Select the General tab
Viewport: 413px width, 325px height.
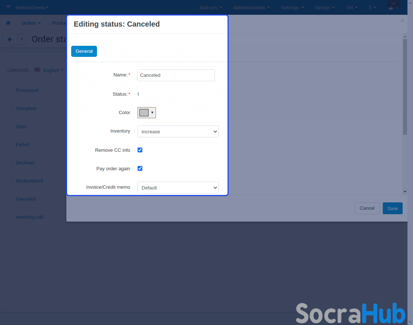coord(84,51)
